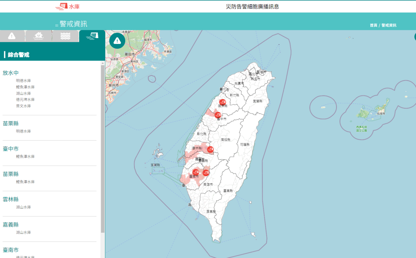Select 明德水庫 under first 苗栗縣
This screenshot has width=416, height=258.
click(23, 131)
